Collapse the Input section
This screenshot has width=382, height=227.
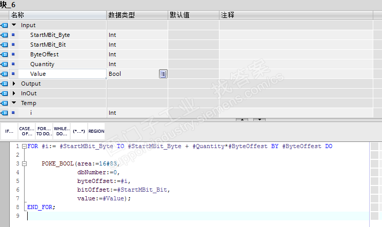point(14,25)
